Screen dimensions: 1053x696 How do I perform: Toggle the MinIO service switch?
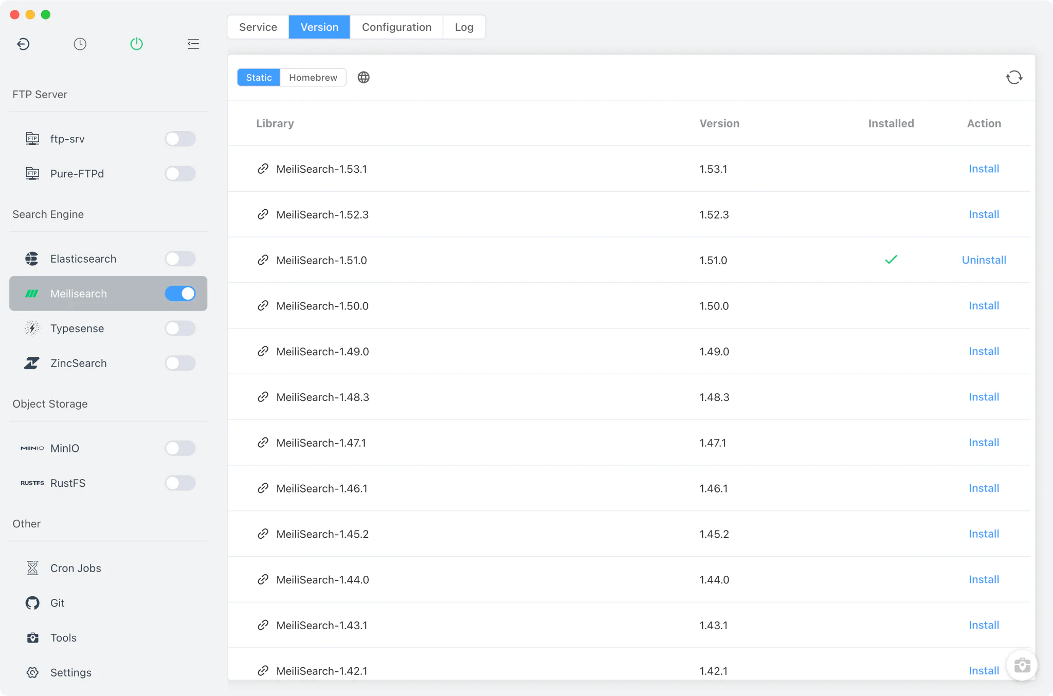(x=180, y=448)
